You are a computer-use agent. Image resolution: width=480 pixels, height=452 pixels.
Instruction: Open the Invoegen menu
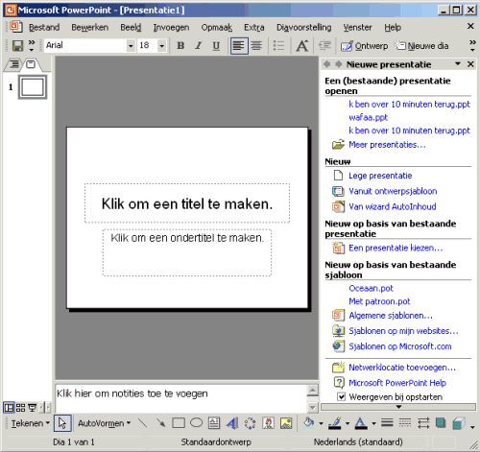[x=171, y=28]
